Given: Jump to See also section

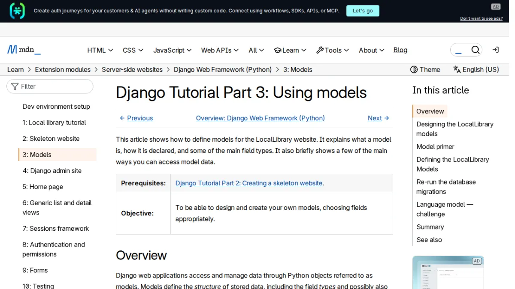Looking at the screenshot, I should (x=429, y=240).
